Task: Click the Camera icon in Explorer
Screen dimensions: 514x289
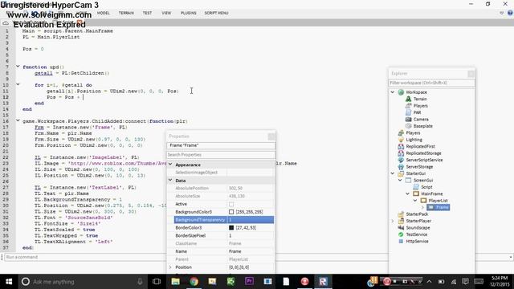Action: click(408, 120)
